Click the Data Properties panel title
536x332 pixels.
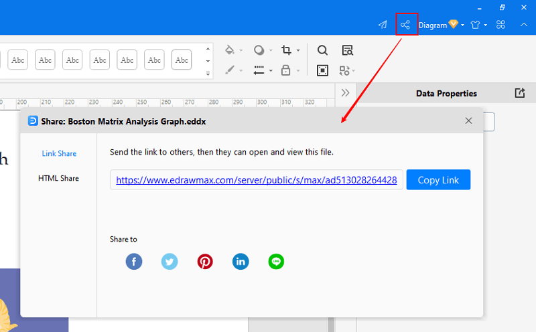click(446, 93)
